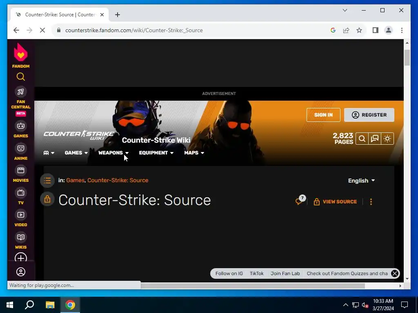Click the REGISTER button
The image size is (418, 313).
369,115
